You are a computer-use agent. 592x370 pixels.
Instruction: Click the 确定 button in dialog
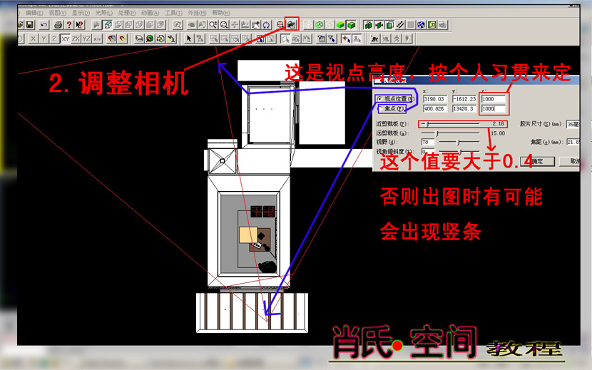pyautogui.click(x=537, y=161)
